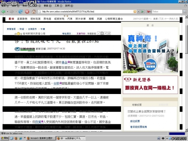Open the 書籤 (B) menu

(x=48, y=6)
